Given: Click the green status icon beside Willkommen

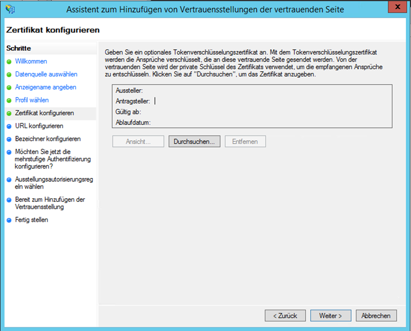Looking at the screenshot, I should pyautogui.click(x=10, y=61).
